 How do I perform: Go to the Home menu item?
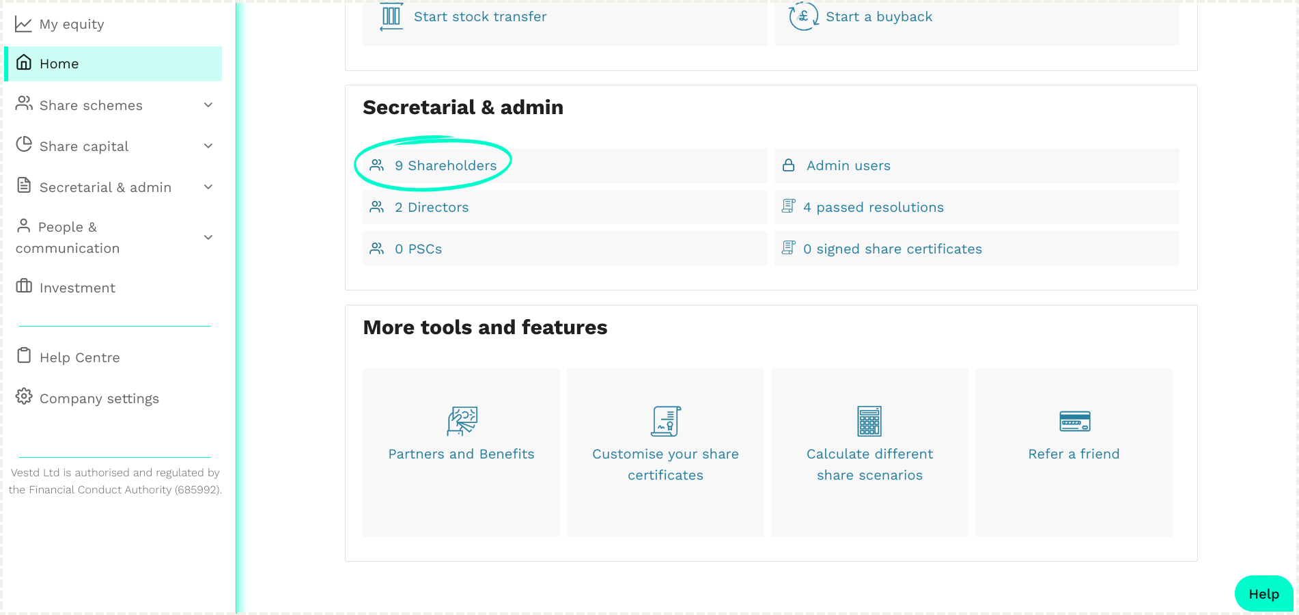pos(113,64)
